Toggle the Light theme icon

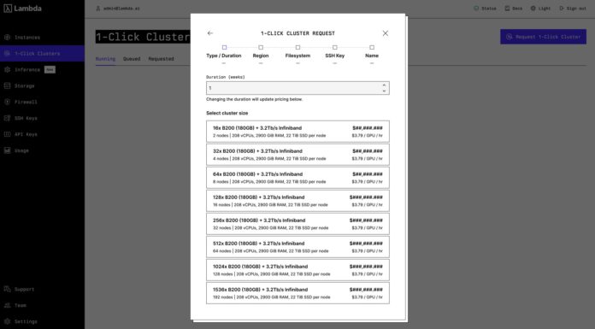click(533, 8)
